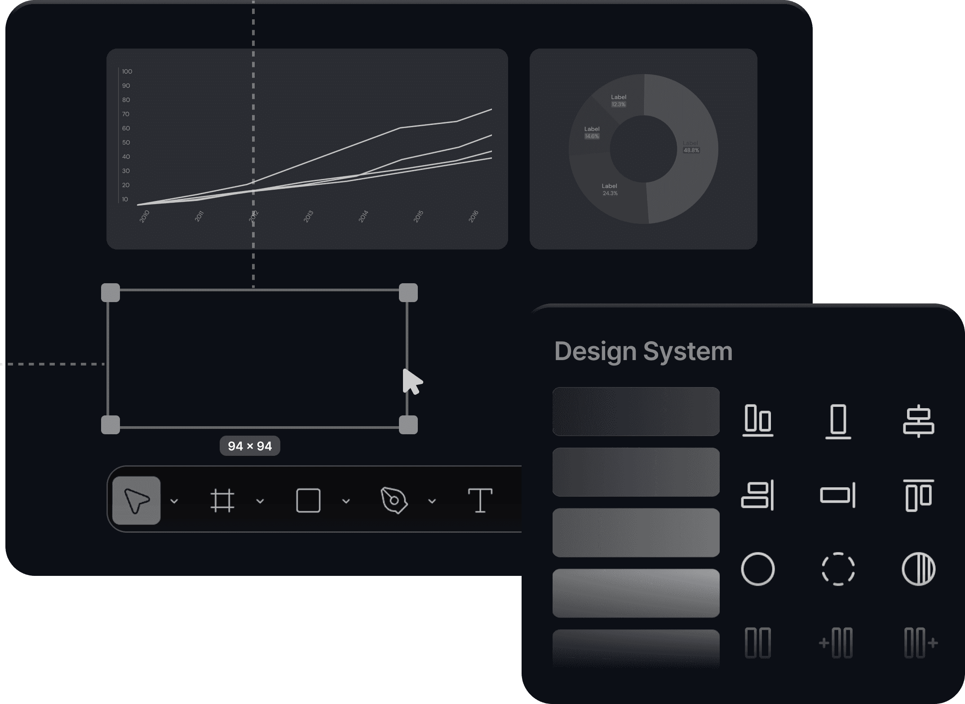
Task: Select the Move arrow tool
Action: coord(137,500)
